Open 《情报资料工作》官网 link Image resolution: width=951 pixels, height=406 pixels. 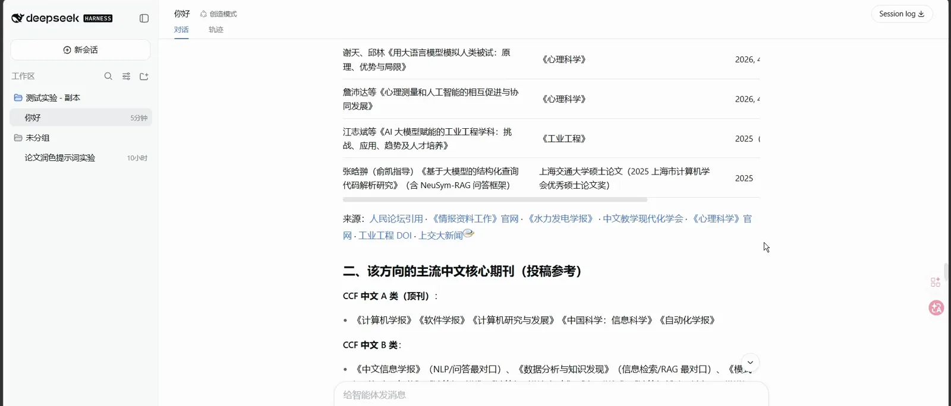tap(475, 219)
